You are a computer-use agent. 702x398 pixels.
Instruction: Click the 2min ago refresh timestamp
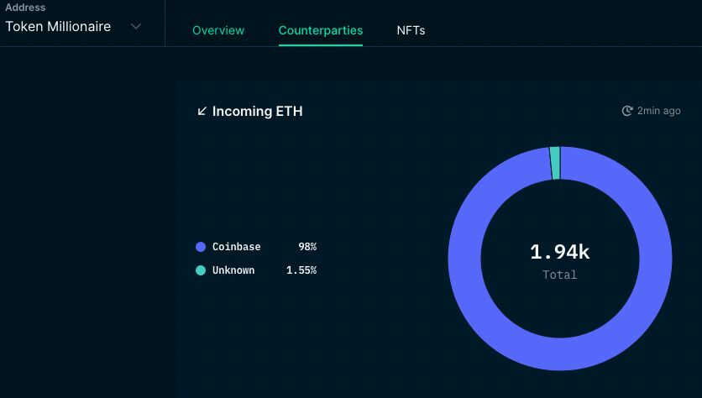(658, 111)
